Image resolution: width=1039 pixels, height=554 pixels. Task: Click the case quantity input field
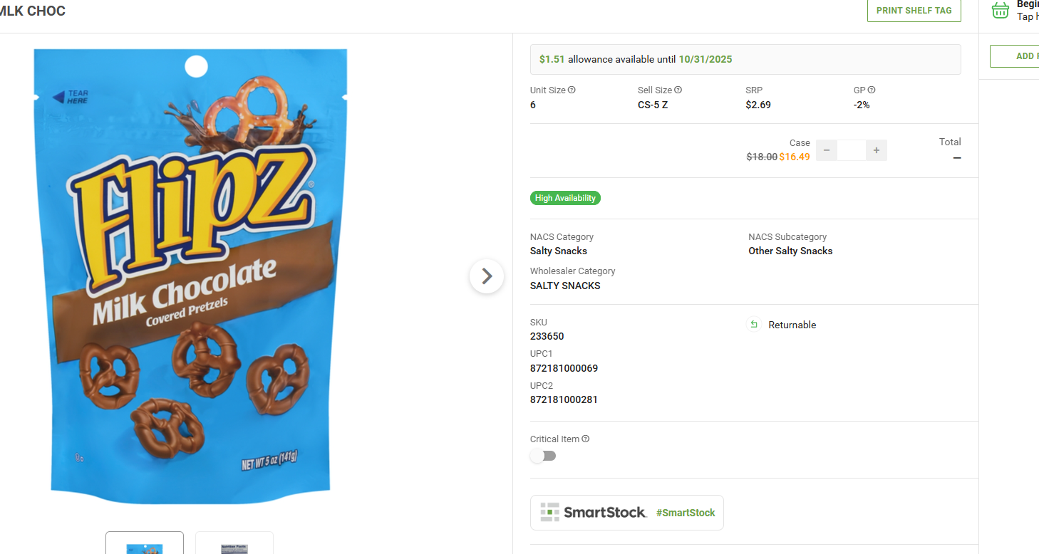click(x=852, y=150)
